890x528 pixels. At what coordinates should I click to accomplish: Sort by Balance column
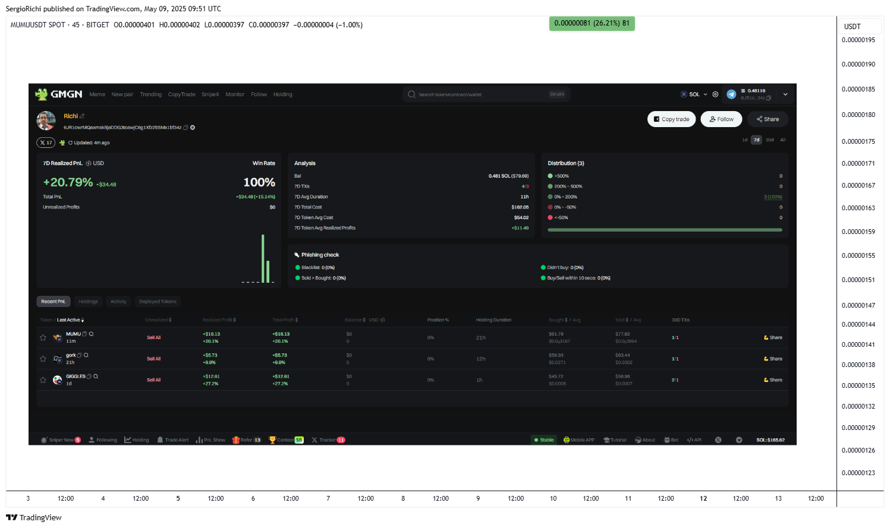click(356, 320)
